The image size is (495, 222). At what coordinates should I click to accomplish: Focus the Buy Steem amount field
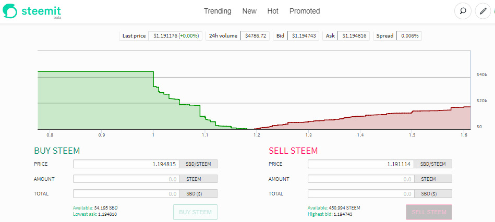click(126, 179)
